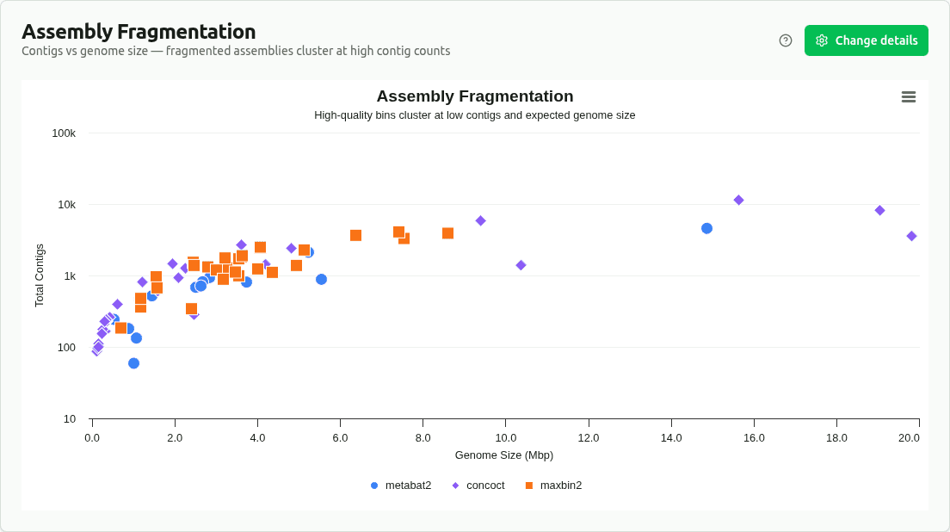Select the highest purple diamond data point
This screenshot has width=950, height=532.
739,200
